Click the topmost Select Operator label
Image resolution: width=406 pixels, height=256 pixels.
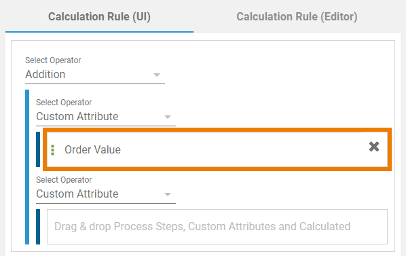click(x=53, y=60)
